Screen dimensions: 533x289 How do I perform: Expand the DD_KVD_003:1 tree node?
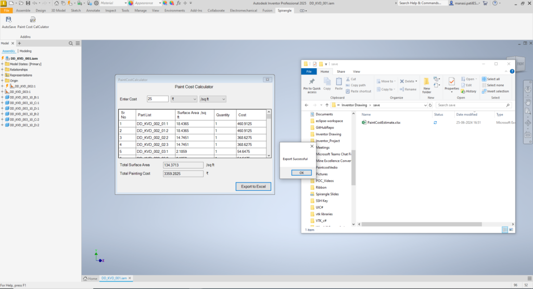[x=3, y=91]
